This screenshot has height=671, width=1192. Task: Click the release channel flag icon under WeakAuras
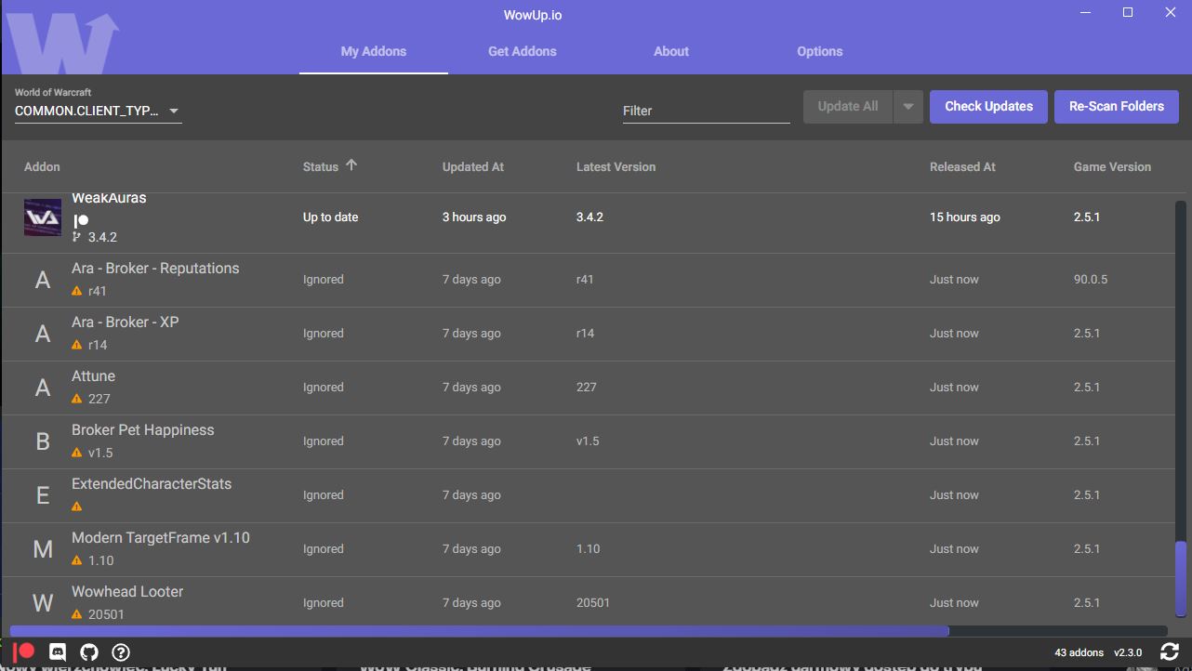pos(78,237)
